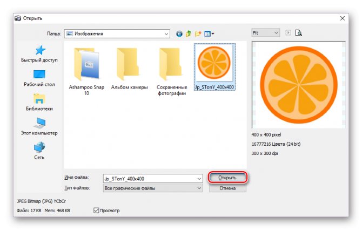Select the Ashampoo Snap 10 folder
362x230 pixels.
[x=86, y=67]
